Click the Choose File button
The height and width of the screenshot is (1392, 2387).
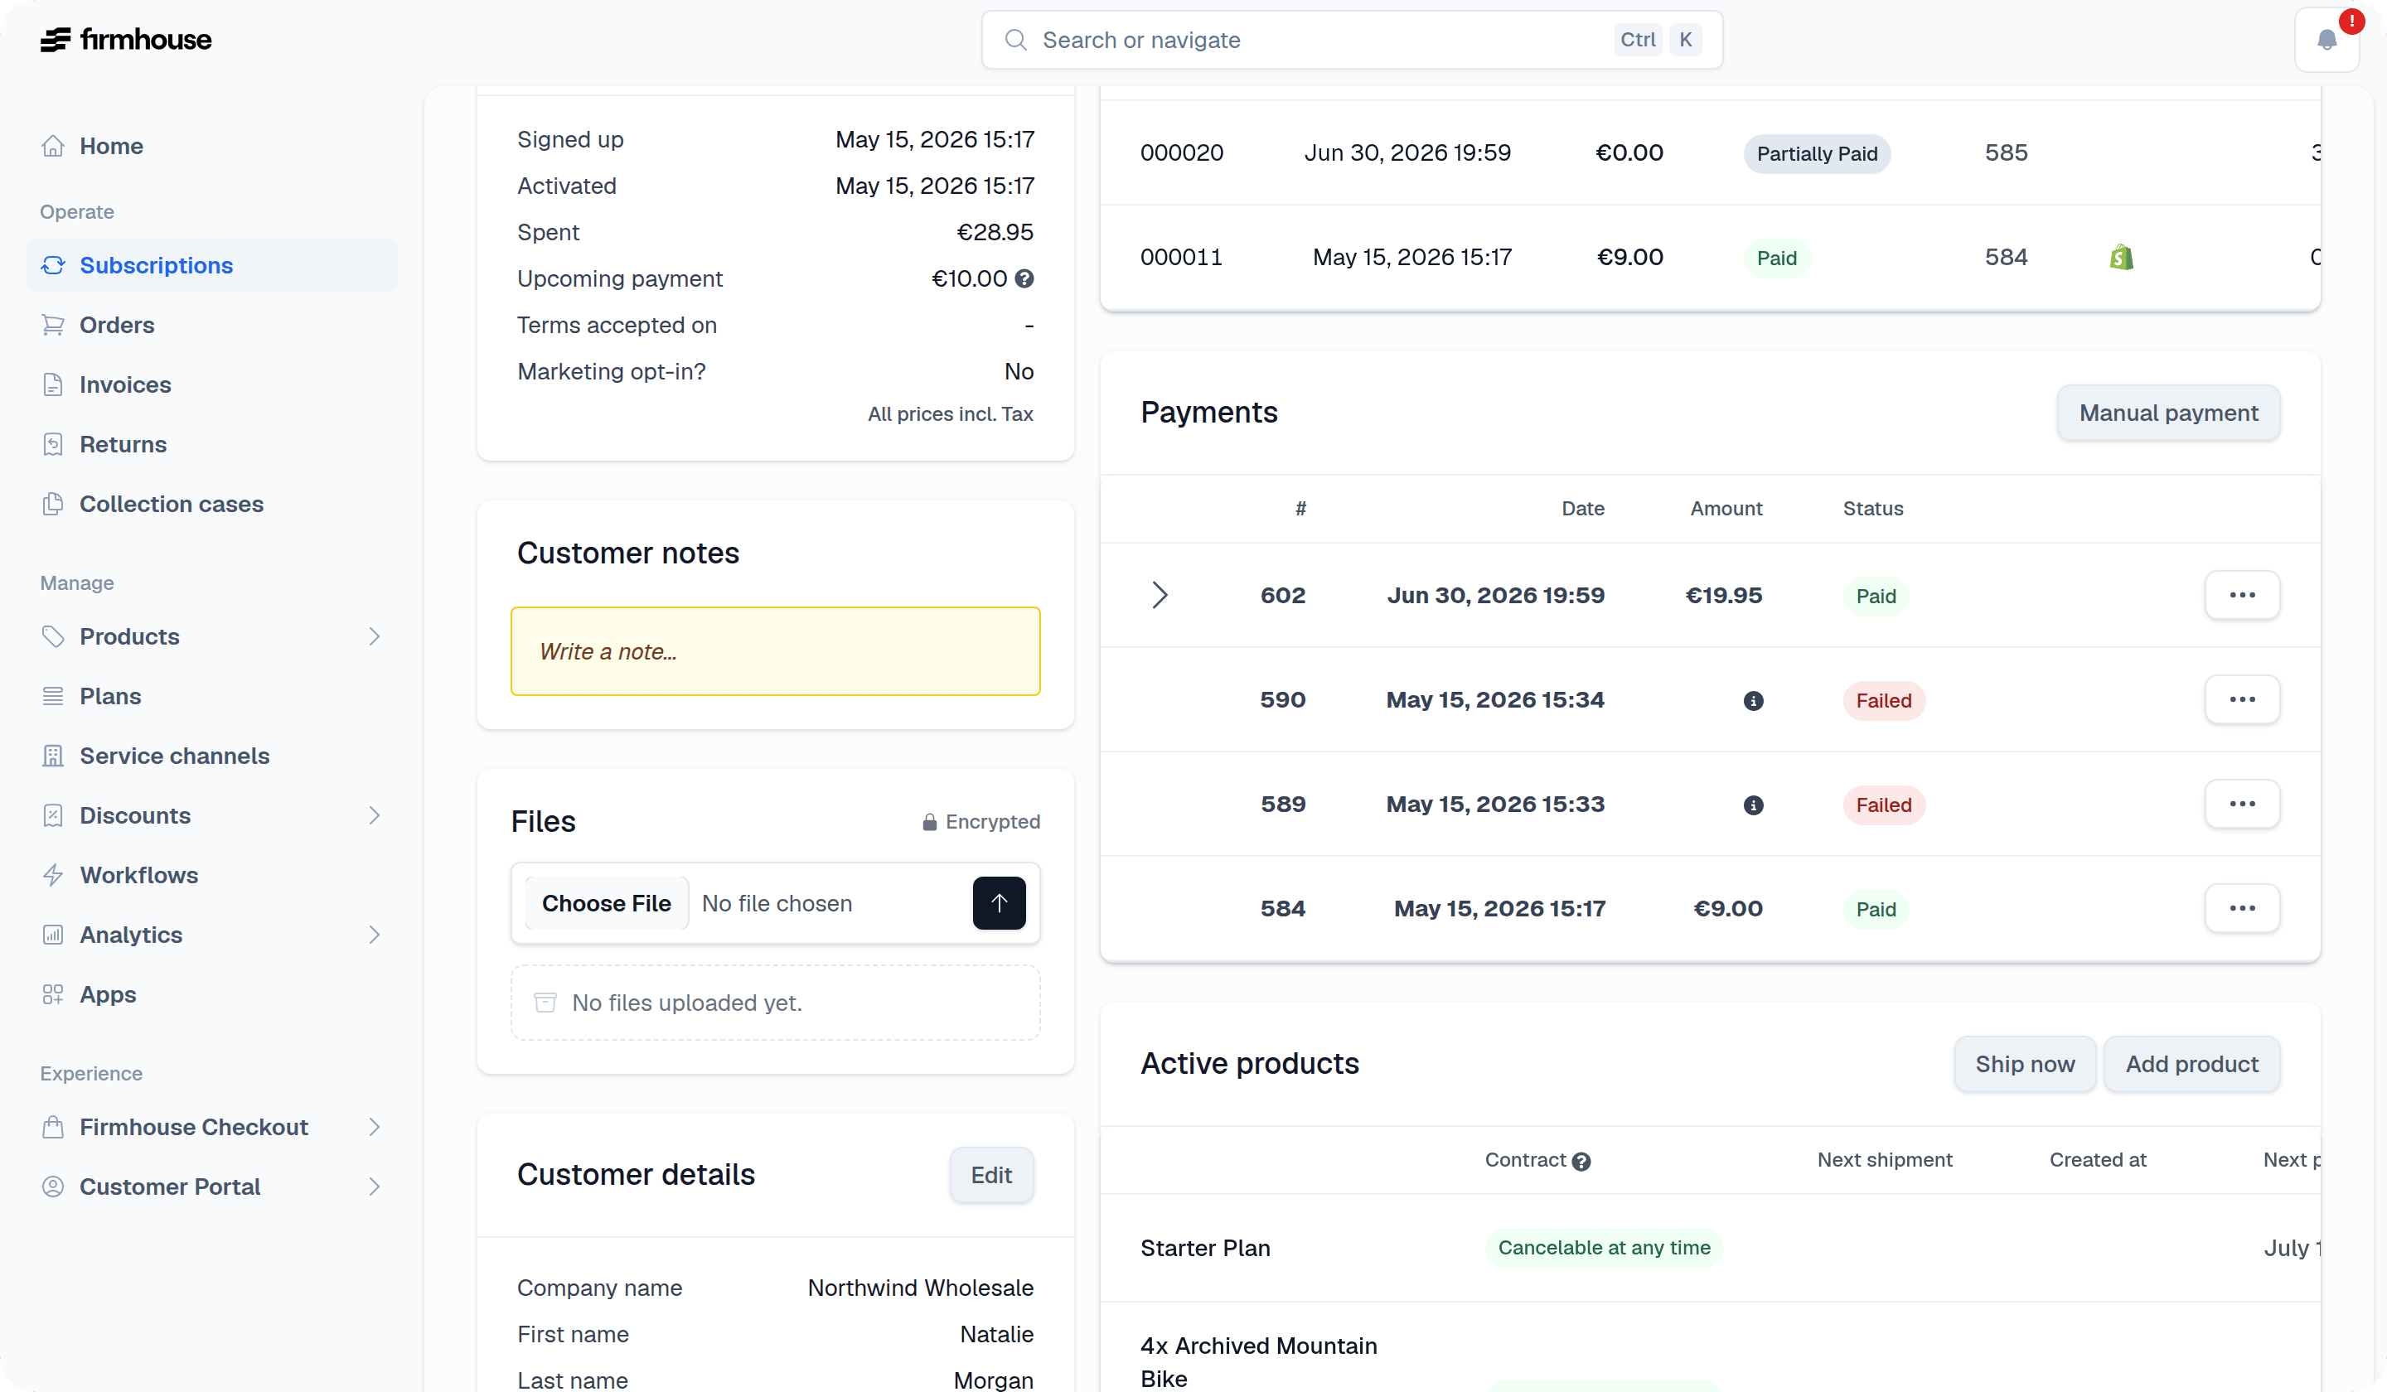[x=606, y=903]
